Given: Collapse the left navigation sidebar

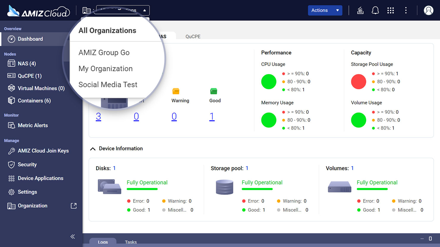Looking at the screenshot, I should [73, 236].
